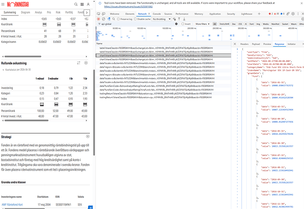Viewport: 304px width, 209px height.
Task: Open the Headers tab of request
Action: tap(244, 44)
